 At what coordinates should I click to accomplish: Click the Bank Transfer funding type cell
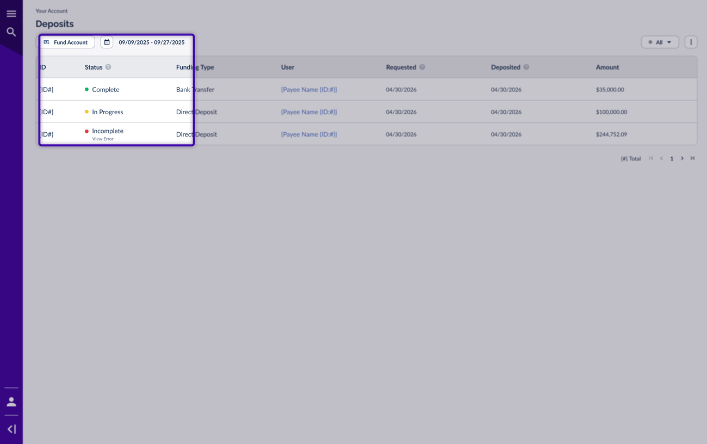tap(195, 90)
